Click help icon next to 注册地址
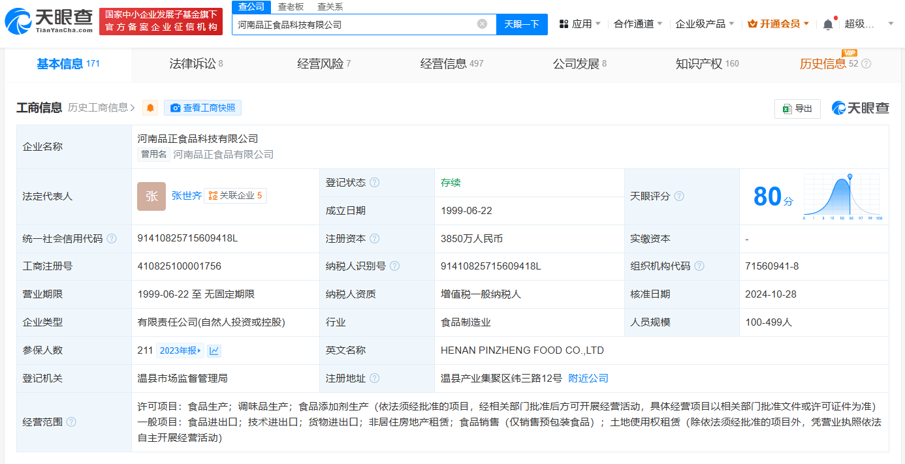 374,379
